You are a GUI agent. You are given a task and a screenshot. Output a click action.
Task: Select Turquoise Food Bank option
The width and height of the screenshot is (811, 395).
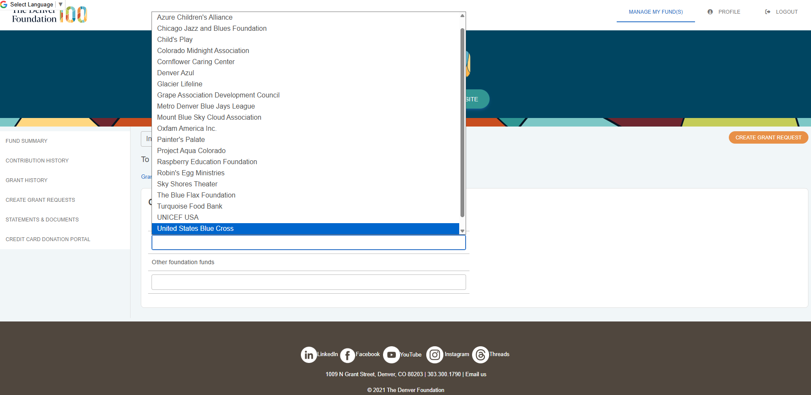tap(306, 206)
